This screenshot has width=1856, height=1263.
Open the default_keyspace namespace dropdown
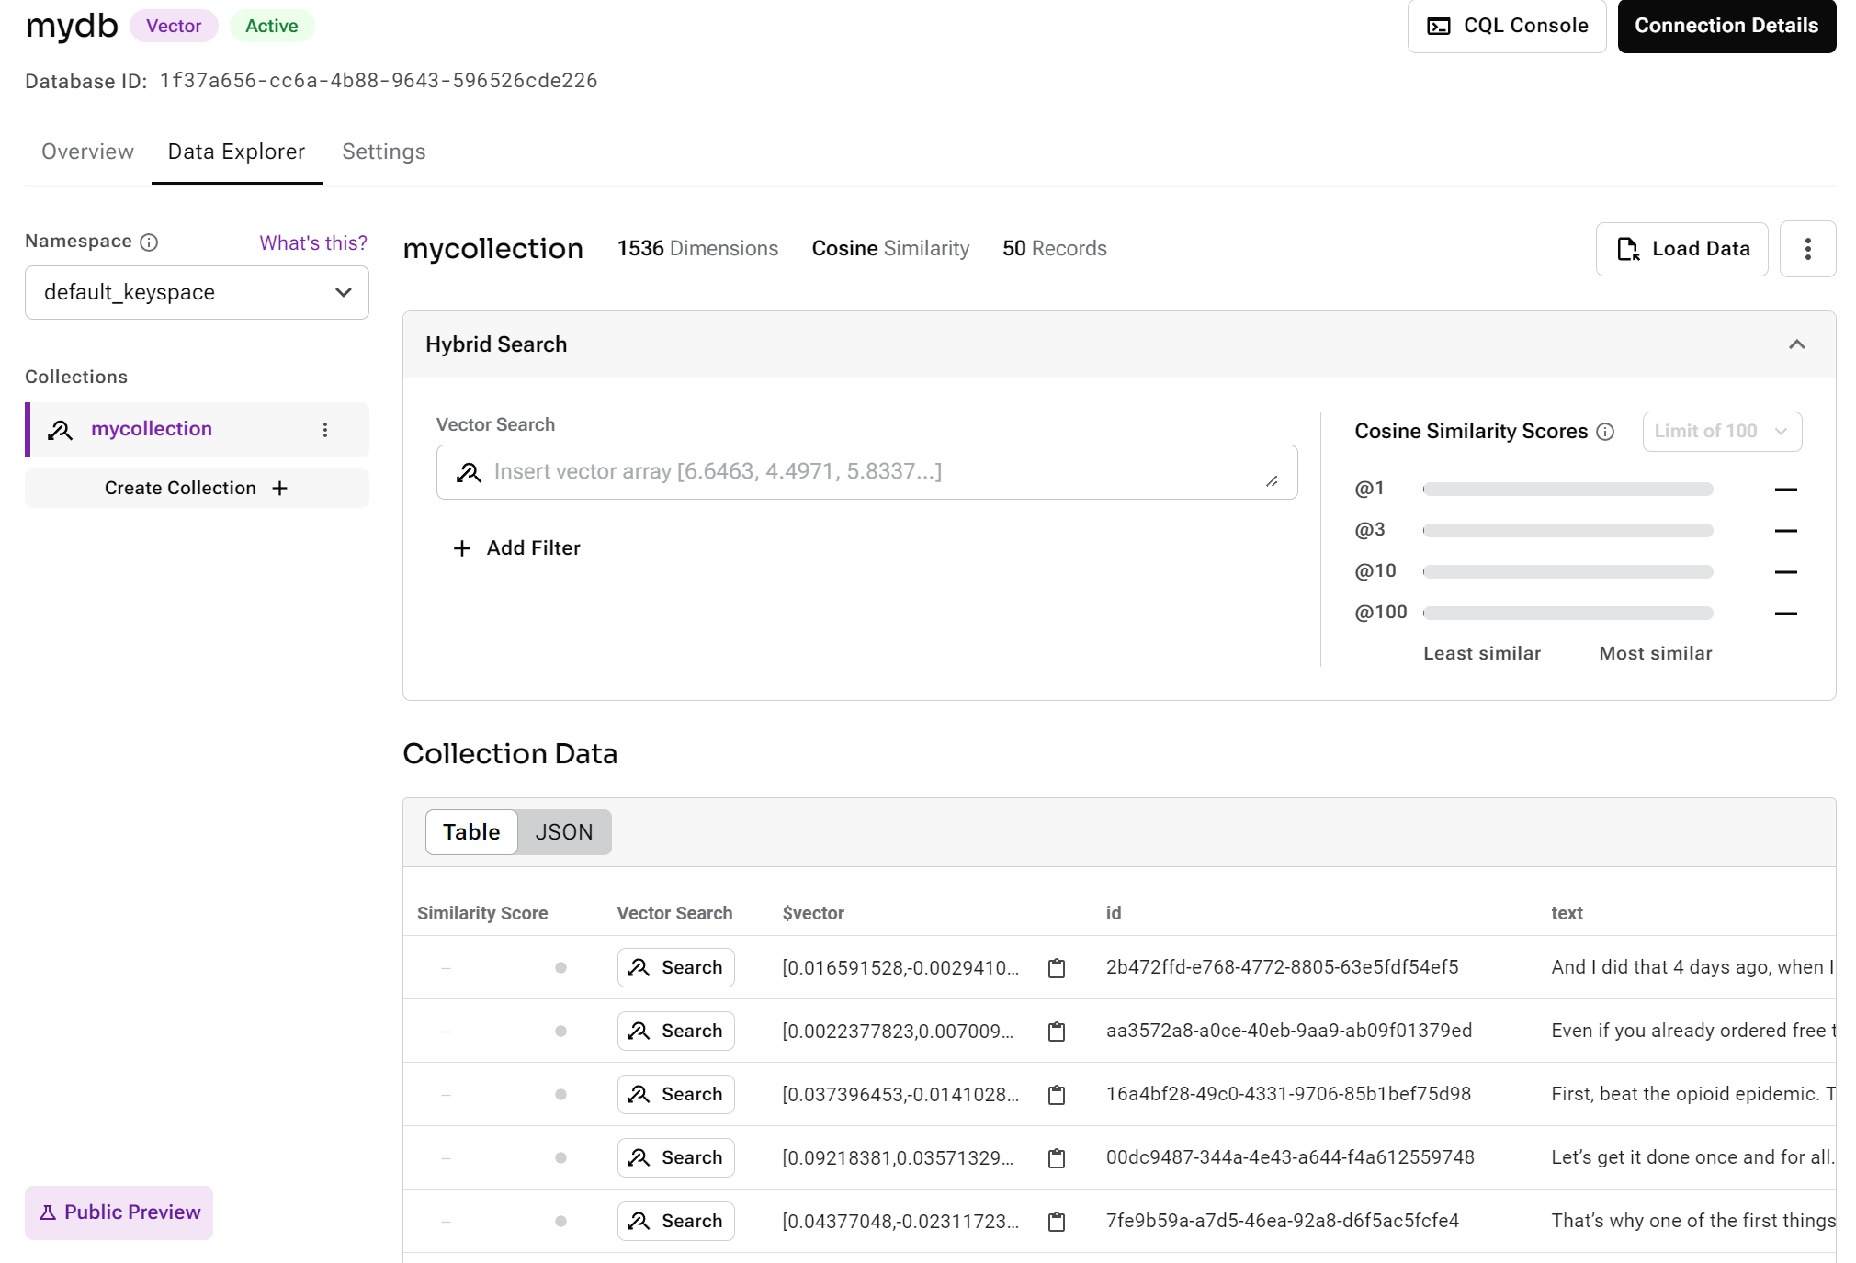coord(197,293)
